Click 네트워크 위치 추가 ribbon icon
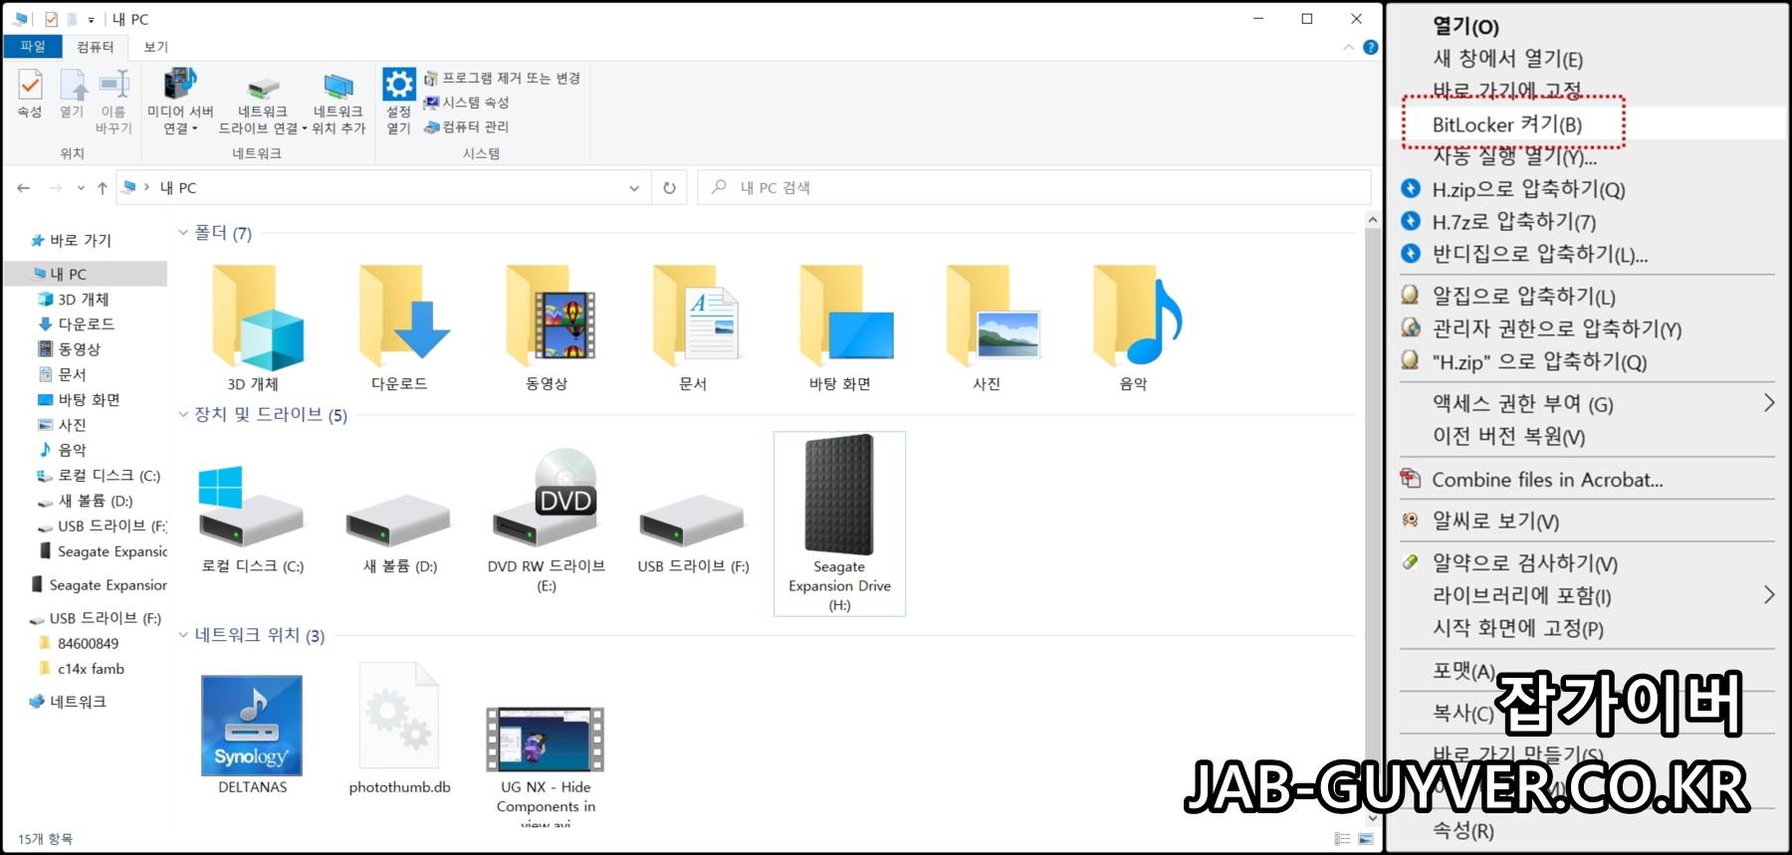The width and height of the screenshot is (1792, 855). [x=338, y=104]
